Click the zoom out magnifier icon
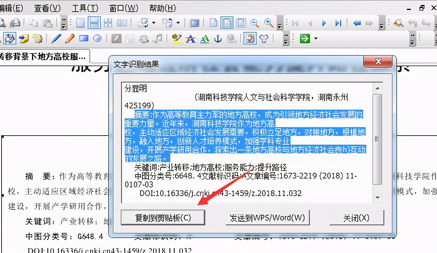The image size is (437, 253). (255, 23)
